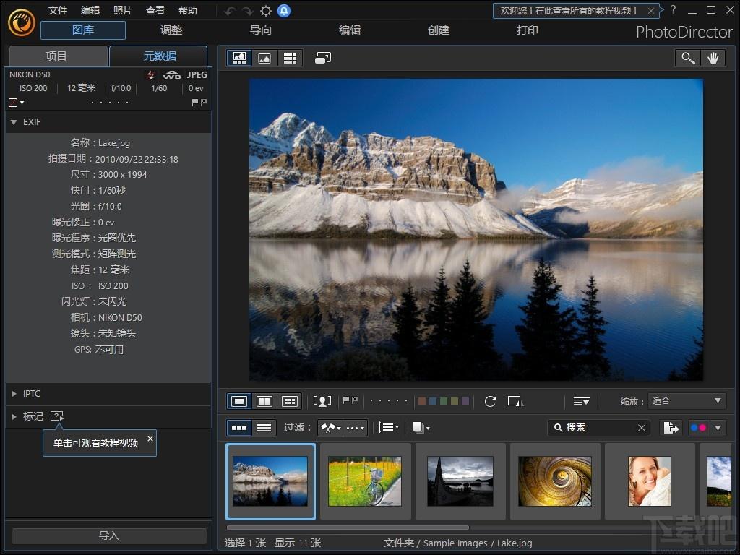Select compare two photos view mode
The width and height of the screenshot is (740, 555).
click(x=264, y=402)
